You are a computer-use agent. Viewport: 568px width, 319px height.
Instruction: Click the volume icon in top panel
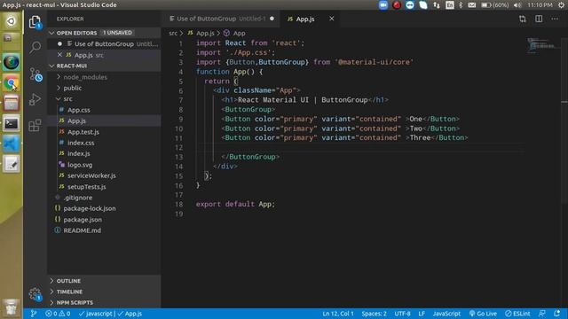[517, 5]
